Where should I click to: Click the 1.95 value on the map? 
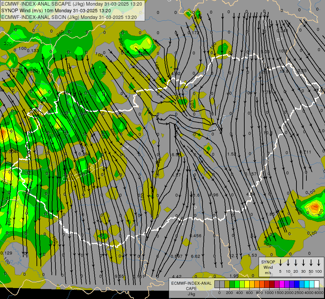click(234, 276)
